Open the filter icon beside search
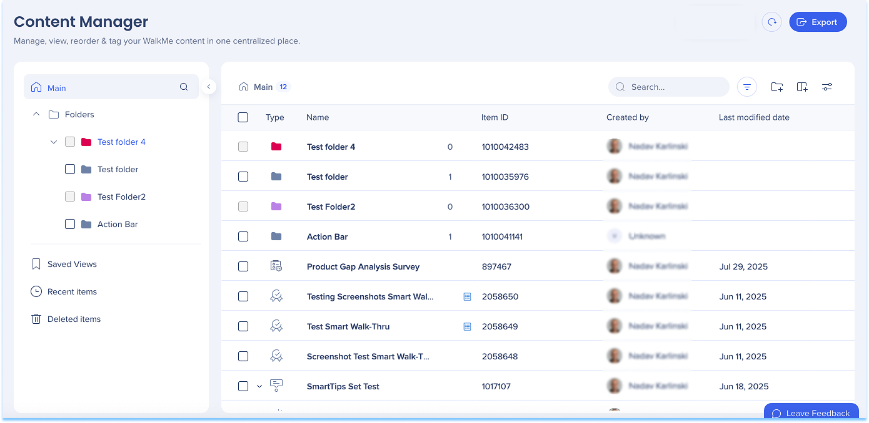This screenshot has height=423, width=869. coord(747,87)
